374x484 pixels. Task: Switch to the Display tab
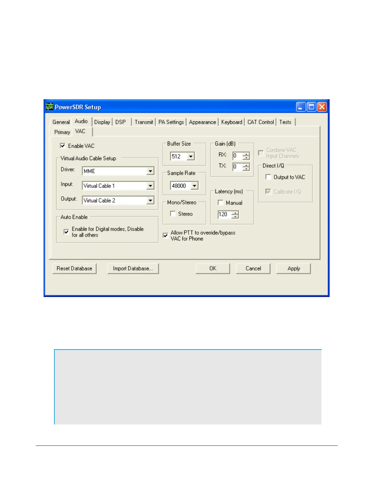click(x=102, y=122)
